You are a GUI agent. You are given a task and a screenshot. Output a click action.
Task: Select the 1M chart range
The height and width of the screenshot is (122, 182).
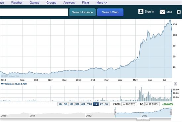click(71, 104)
